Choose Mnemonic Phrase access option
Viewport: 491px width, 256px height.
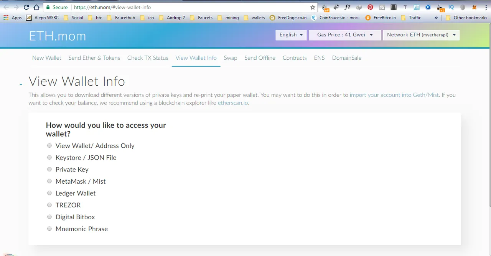[x=49, y=228]
